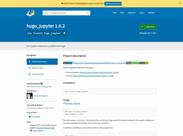183x136 pixels.
Task: Click the pyup up-to-date badge
Action: tap(132, 63)
